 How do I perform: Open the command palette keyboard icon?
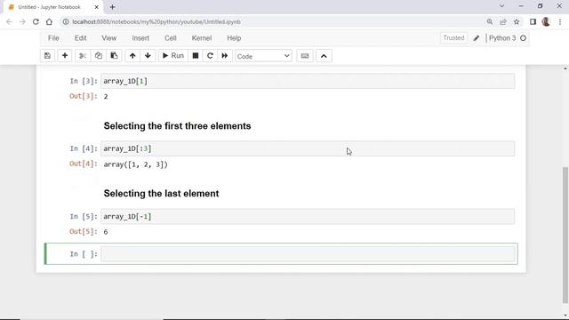tap(305, 56)
